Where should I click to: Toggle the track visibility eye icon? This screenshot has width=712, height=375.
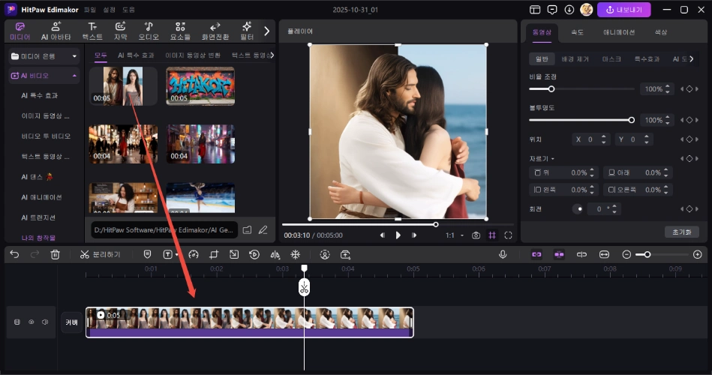(32, 322)
